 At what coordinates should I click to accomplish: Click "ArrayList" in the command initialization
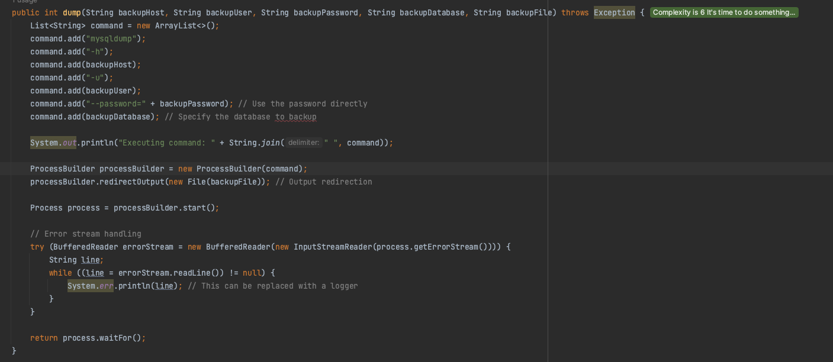[x=176, y=25]
